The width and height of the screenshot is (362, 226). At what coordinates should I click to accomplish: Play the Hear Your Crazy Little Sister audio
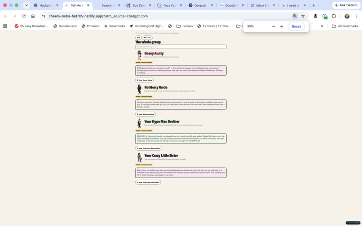[x=148, y=182]
